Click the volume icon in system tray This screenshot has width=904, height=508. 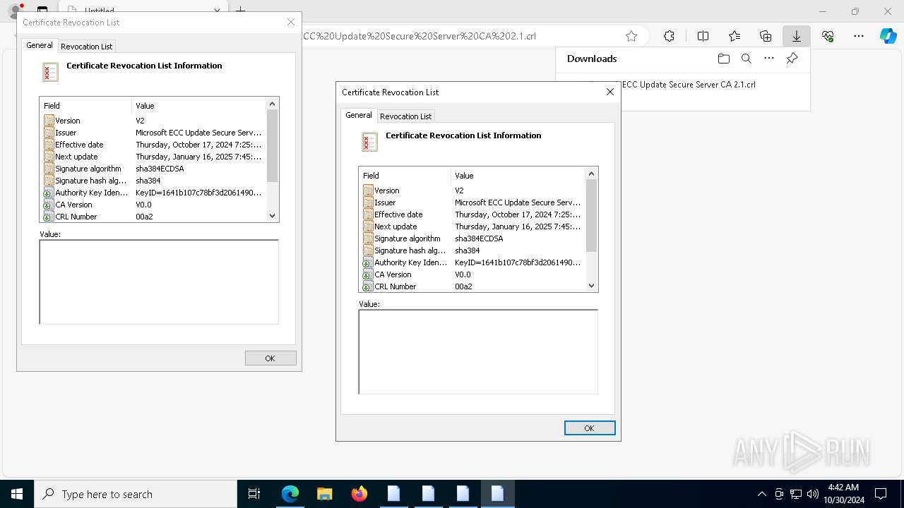pyautogui.click(x=812, y=494)
